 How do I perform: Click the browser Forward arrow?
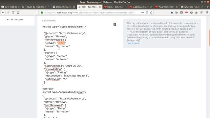click(x=8, y=12)
